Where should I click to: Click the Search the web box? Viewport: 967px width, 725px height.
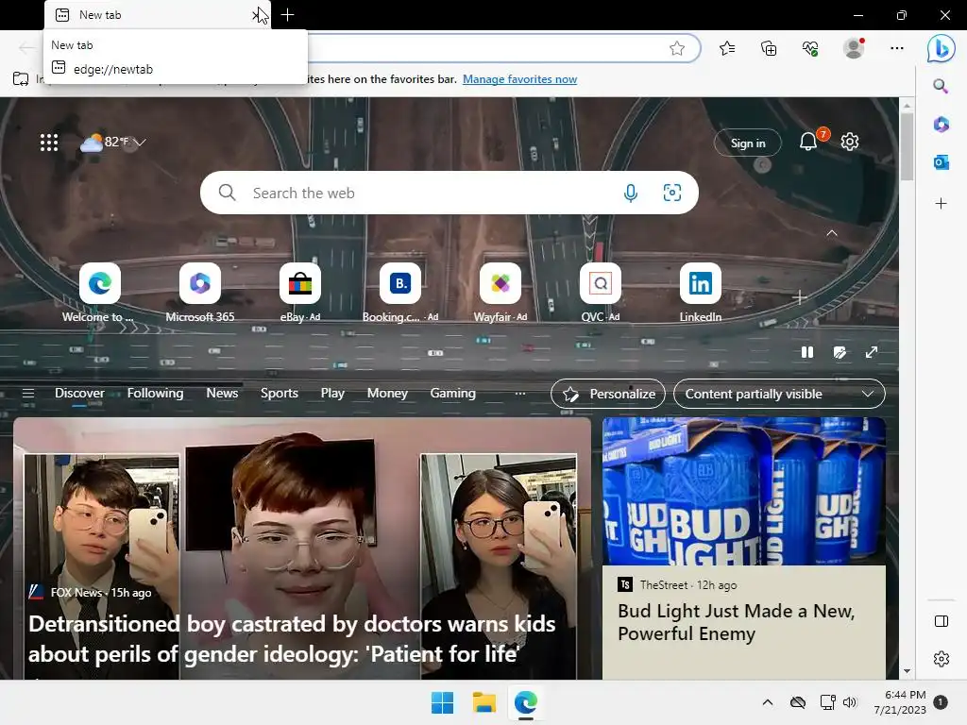tap(449, 193)
